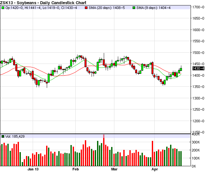Click the SMA (20 days): 1408-5 label

point(107,8)
